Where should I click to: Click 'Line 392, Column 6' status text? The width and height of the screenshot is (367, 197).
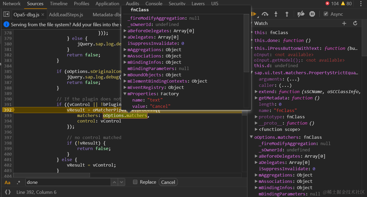click(x=36, y=192)
